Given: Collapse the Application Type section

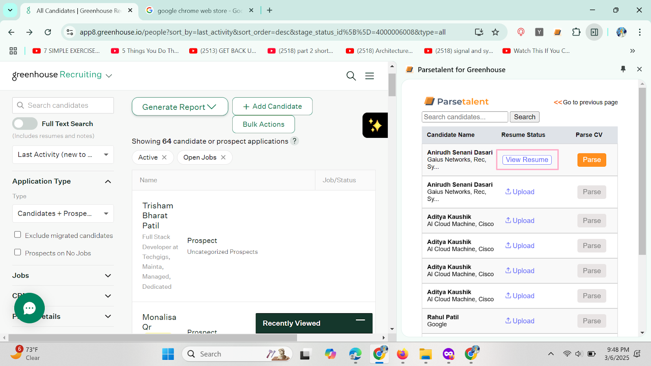Looking at the screenshot, I should (x=108, y=181).
